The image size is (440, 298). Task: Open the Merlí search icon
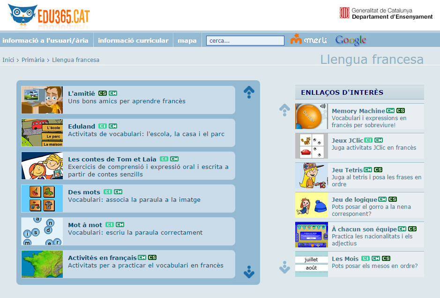point(308,40)
